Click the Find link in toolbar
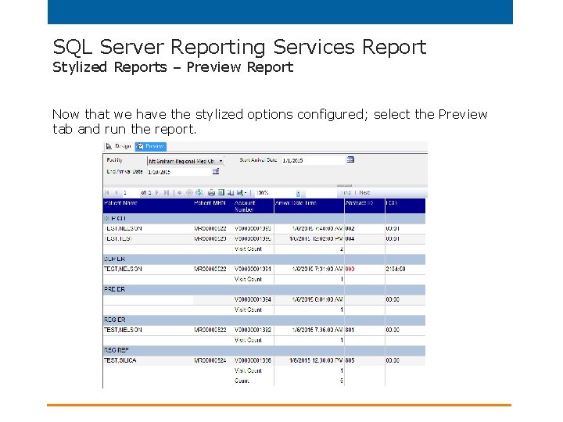Viewport: 563px width, 422px height. tap(346, 193)
